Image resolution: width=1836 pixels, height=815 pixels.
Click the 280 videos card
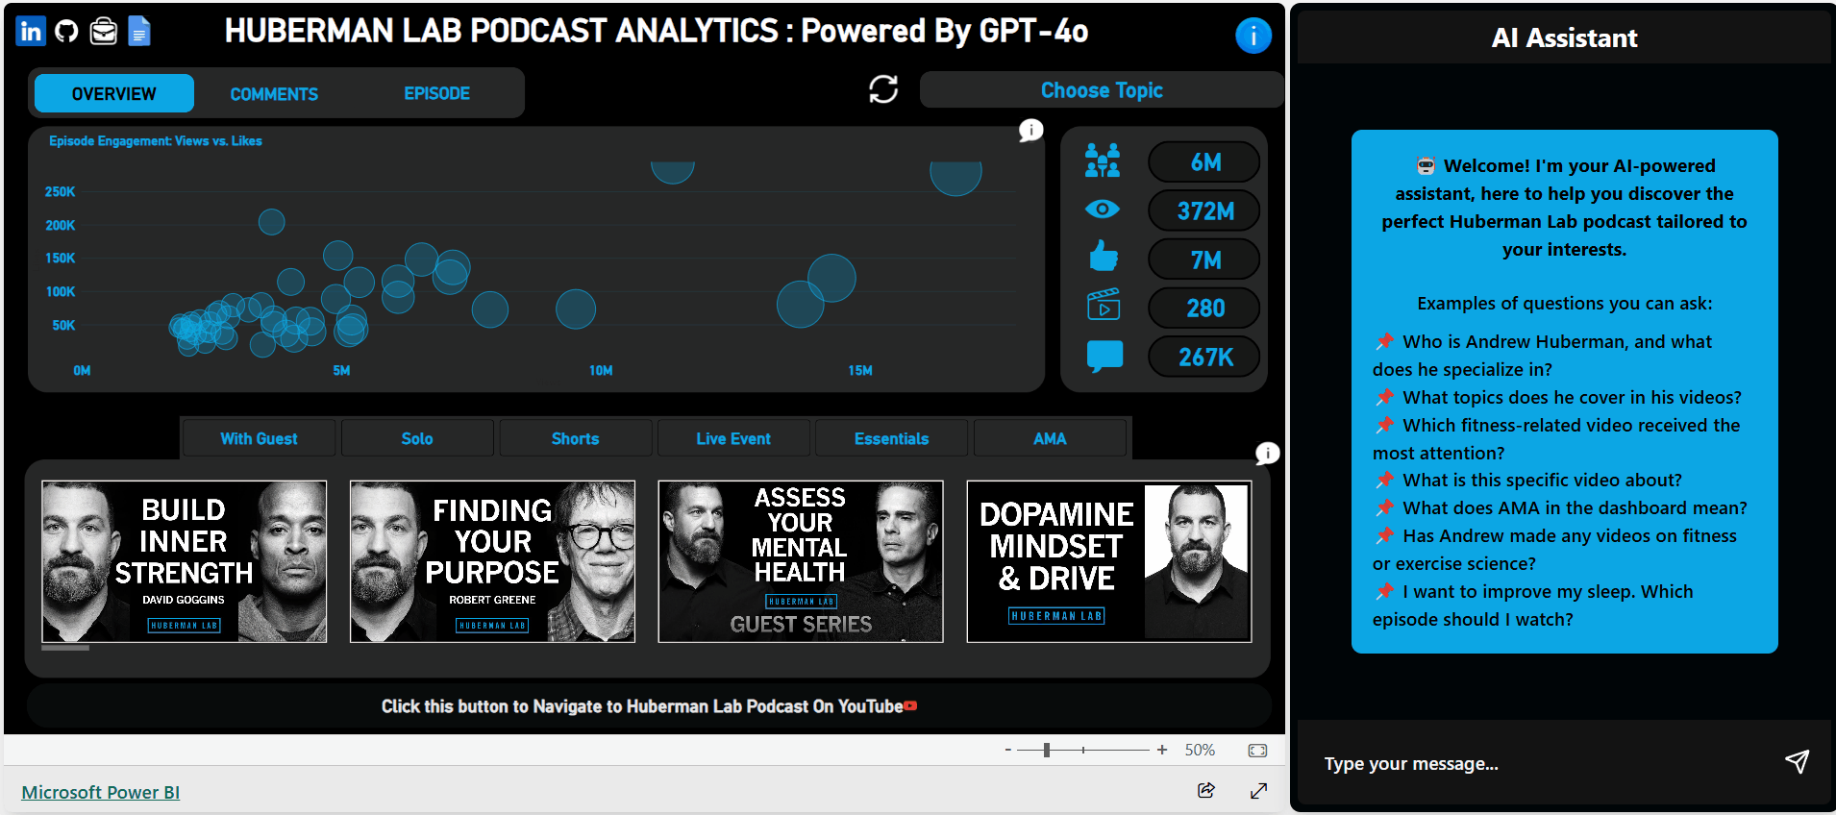[x=1204, y=308]
